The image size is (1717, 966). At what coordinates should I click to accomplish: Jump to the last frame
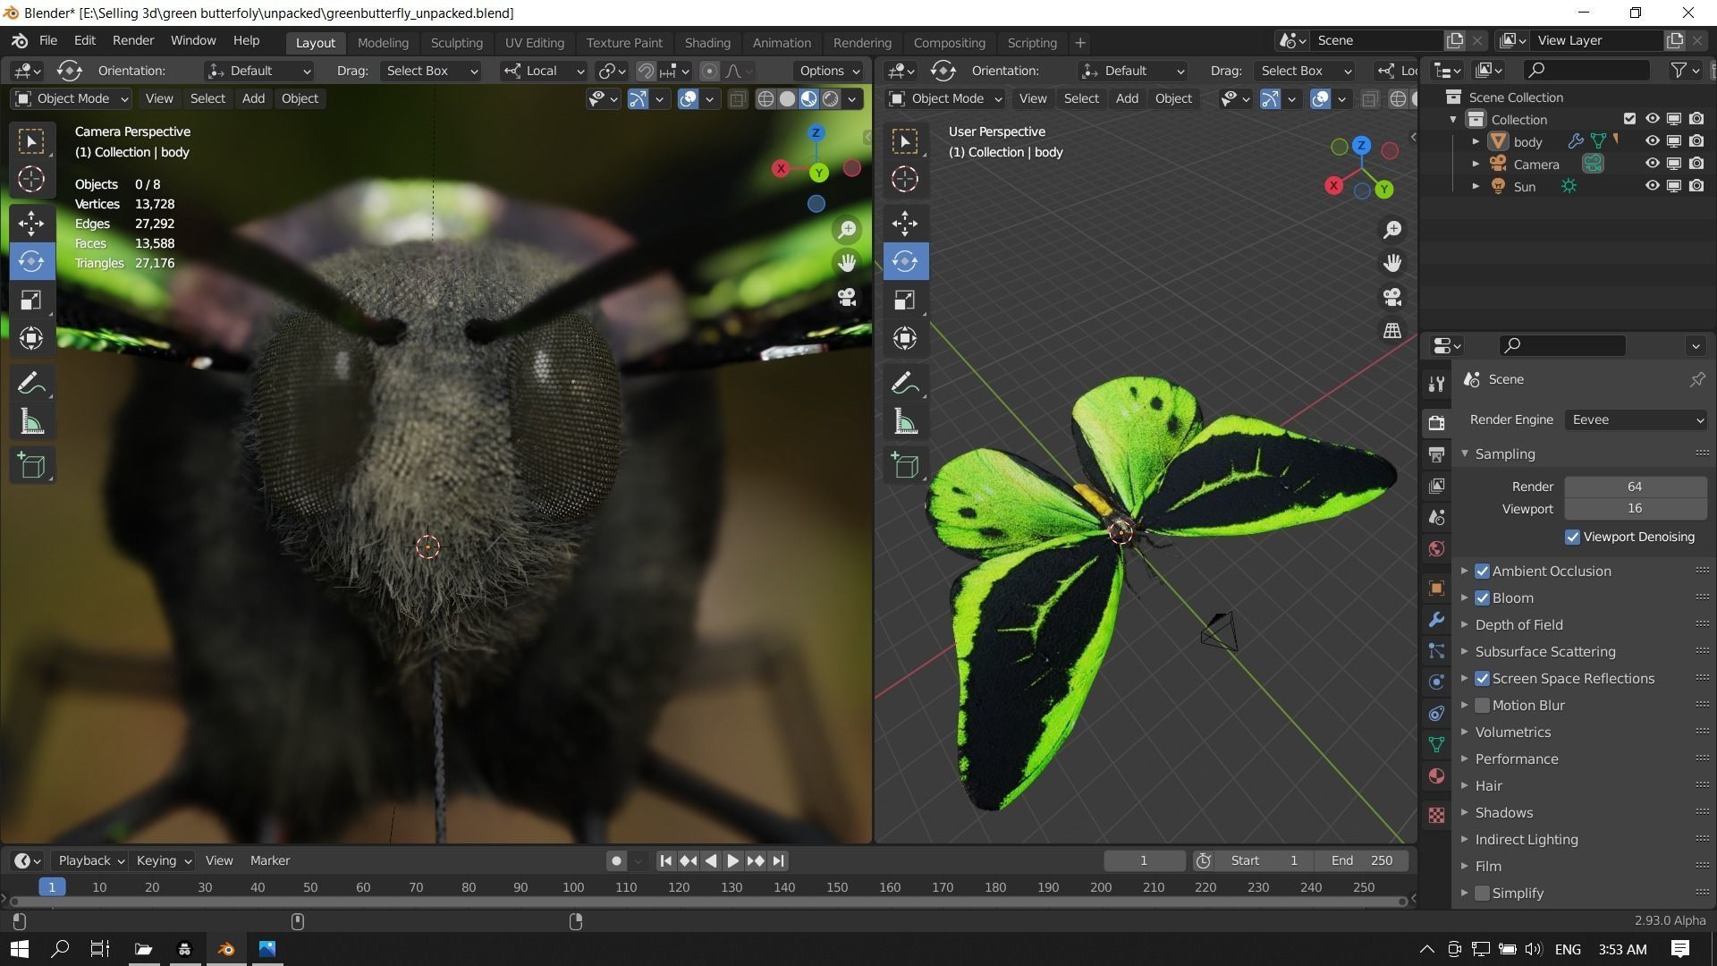778,860
